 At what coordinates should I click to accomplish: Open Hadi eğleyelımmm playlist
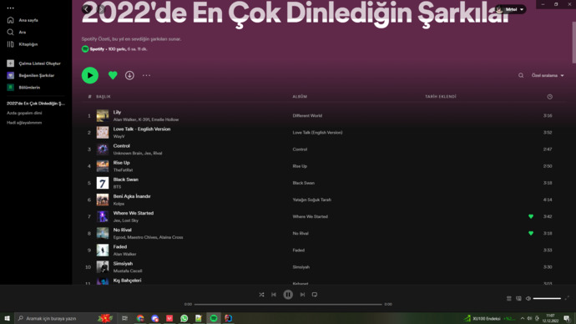click(x=24, y=123)
